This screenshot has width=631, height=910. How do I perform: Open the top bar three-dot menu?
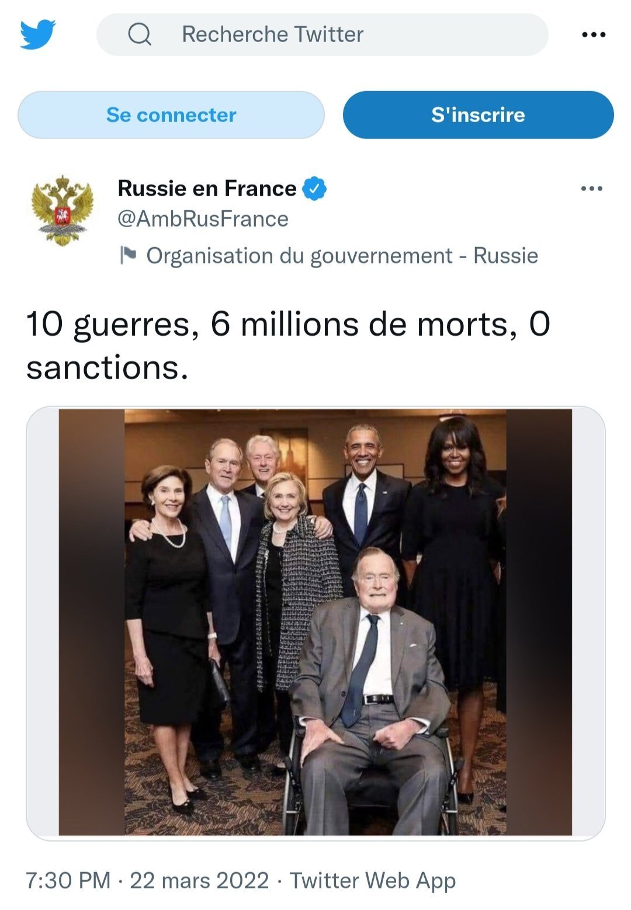pos(594,35)
